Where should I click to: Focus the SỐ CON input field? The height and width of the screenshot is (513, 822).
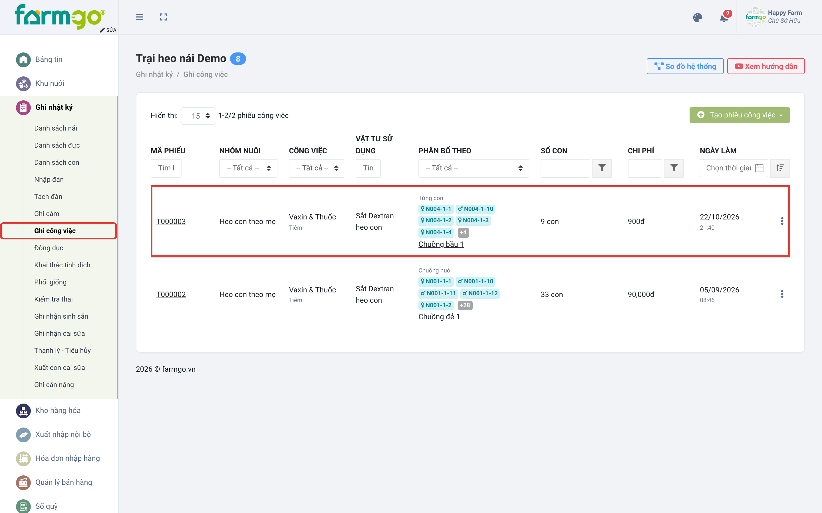(565, 168)
